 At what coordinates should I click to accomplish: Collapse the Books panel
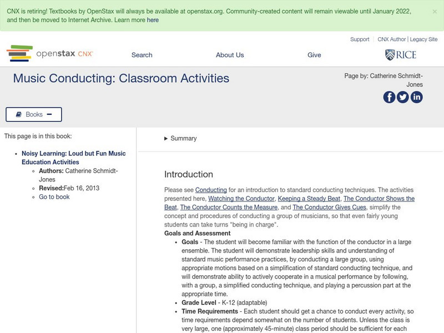click(x=51, y=114)
